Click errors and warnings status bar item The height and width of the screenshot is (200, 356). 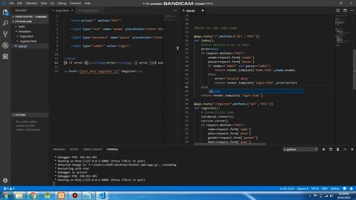point(9,188)
